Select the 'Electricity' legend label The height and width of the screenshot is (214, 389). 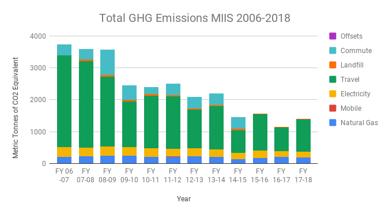click(x=355, y=94)
